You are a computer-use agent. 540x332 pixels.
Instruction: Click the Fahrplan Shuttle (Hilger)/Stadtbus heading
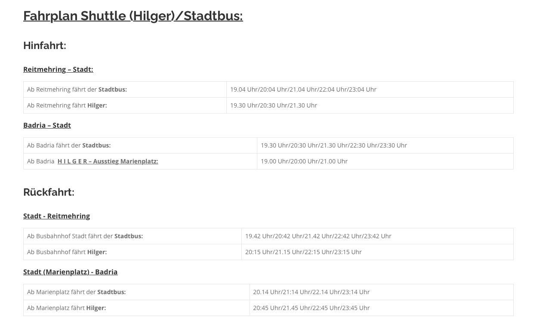(133, 16)
